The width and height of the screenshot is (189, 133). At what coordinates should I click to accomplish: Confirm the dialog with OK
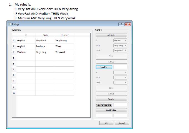pyautogui.click(x=106, y=123)
